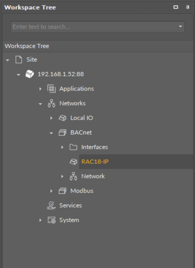The height and width of the screenshot is (268, 195).
Task: Click the 192.168.1.52:88 controller device icon
Action: click(x=30, y=74)
